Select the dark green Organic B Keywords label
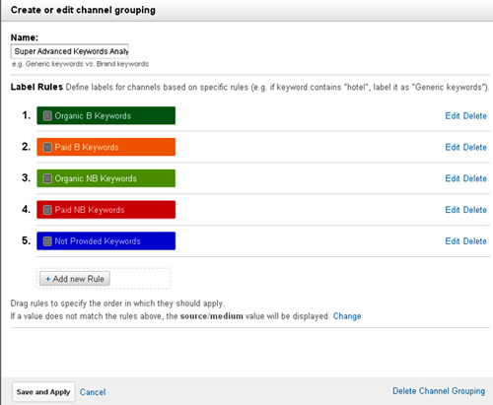493x405 pixels. 106,115
